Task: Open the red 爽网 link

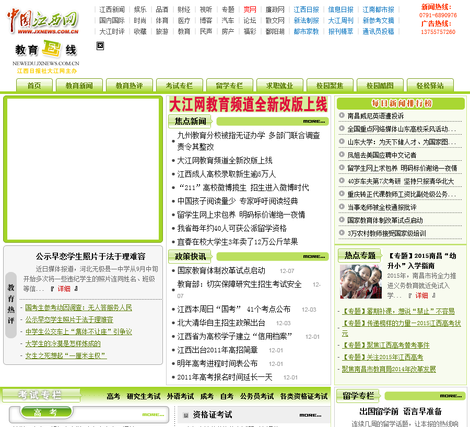Action: click(x=250, y=9)
